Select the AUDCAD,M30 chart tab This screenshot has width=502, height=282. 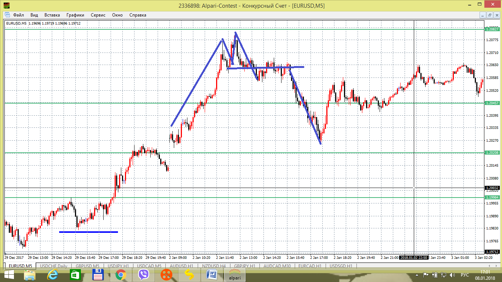coord(277,266)
